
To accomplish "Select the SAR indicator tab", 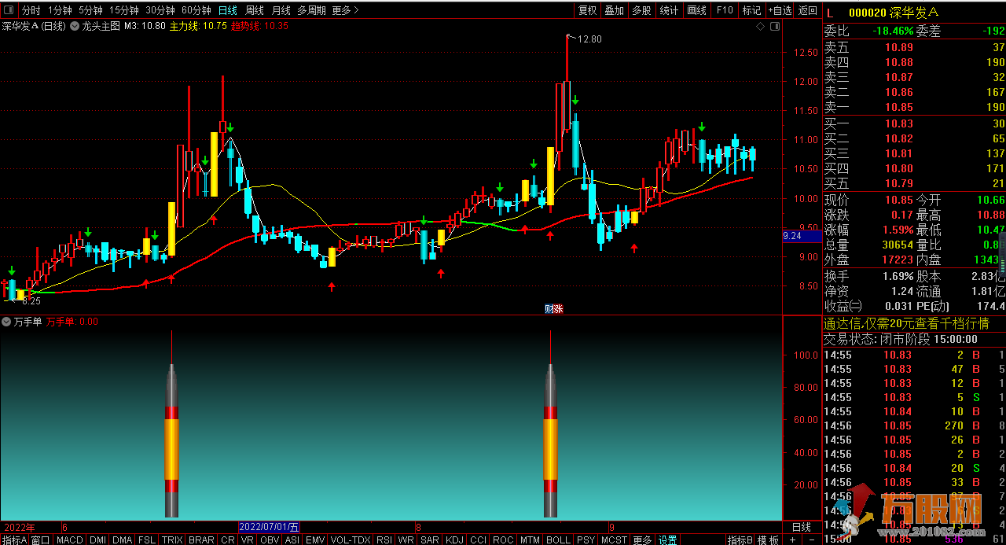I will point(430,539).
